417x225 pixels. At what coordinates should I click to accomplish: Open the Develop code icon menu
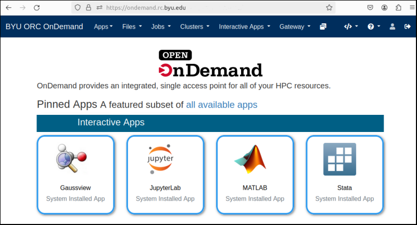[x=351, y=27]
